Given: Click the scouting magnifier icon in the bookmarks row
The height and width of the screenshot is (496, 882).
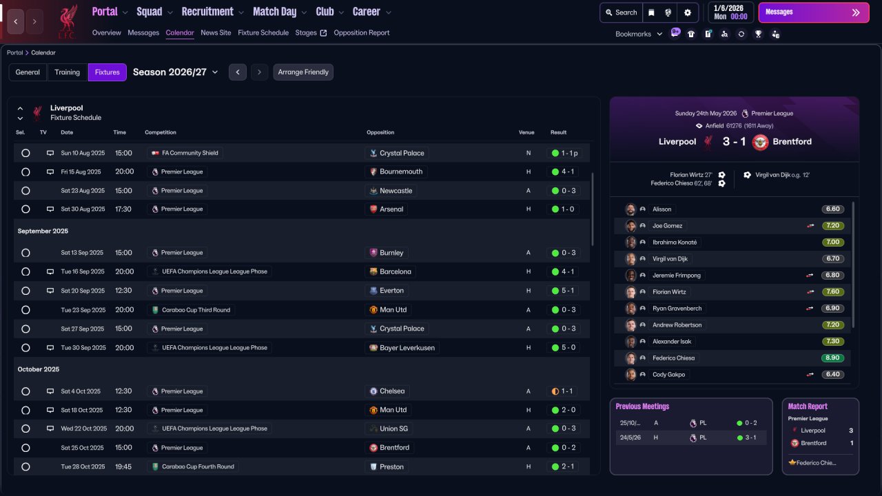Looking at the screenshot, I should [724, 34].
